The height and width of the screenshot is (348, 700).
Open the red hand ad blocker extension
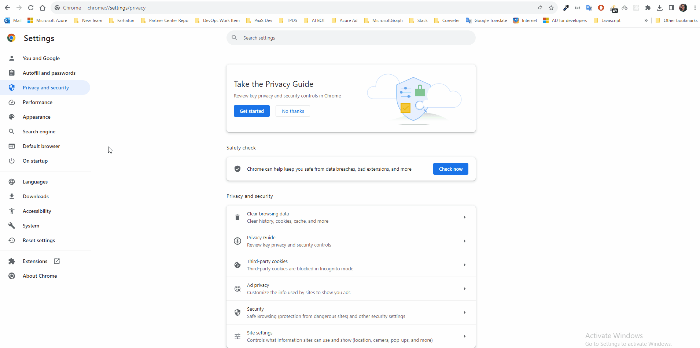click(x=601, y=8)
